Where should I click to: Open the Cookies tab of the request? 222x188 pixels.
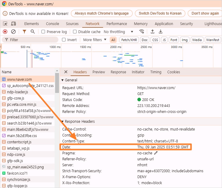[x=174, y=72]
